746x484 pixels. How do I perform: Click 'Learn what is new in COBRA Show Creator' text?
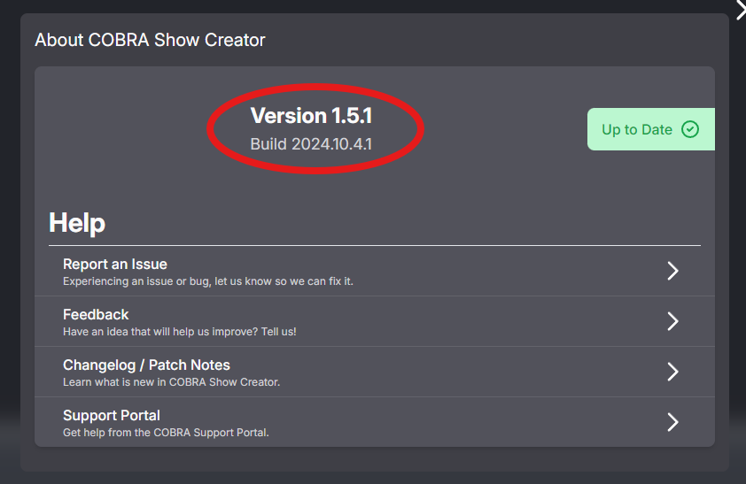tap(171, 382)
